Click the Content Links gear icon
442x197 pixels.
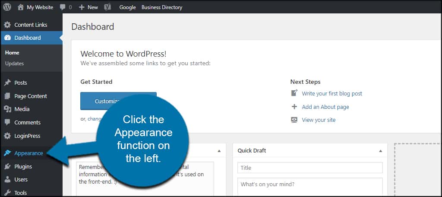(x=7, y=25)
